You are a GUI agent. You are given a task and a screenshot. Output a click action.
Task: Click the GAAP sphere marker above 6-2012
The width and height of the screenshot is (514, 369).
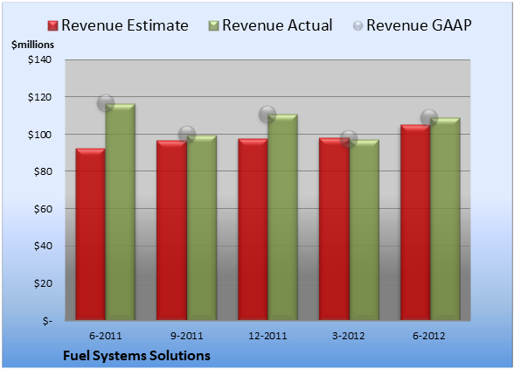(429, 117)
